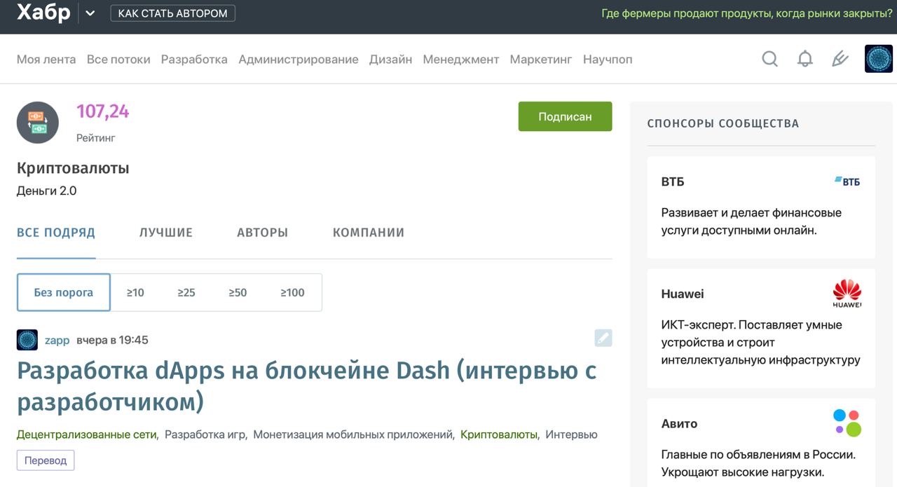Click the КАК СТАТЬ АВТОРОМ button

172,13
